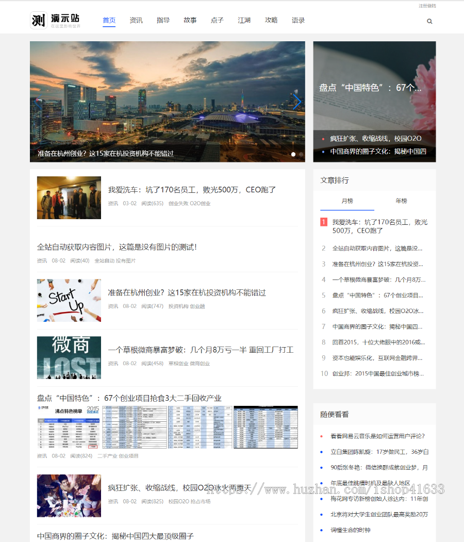Open the article about 我爱洗车 CEO
464x542 pixels.
pos(192,190)
